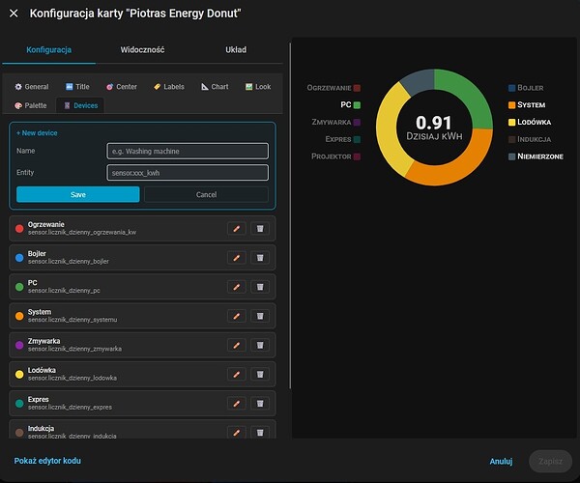The image size is (580, 483).
Task: Delete the Lodówka device with trash icon
Action: (260, 375)
